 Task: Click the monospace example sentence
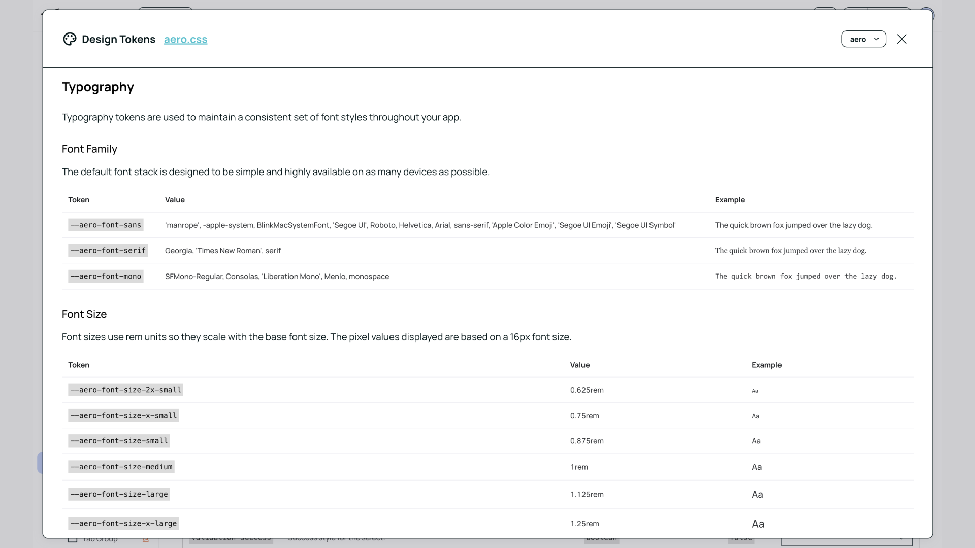[805, 277]
